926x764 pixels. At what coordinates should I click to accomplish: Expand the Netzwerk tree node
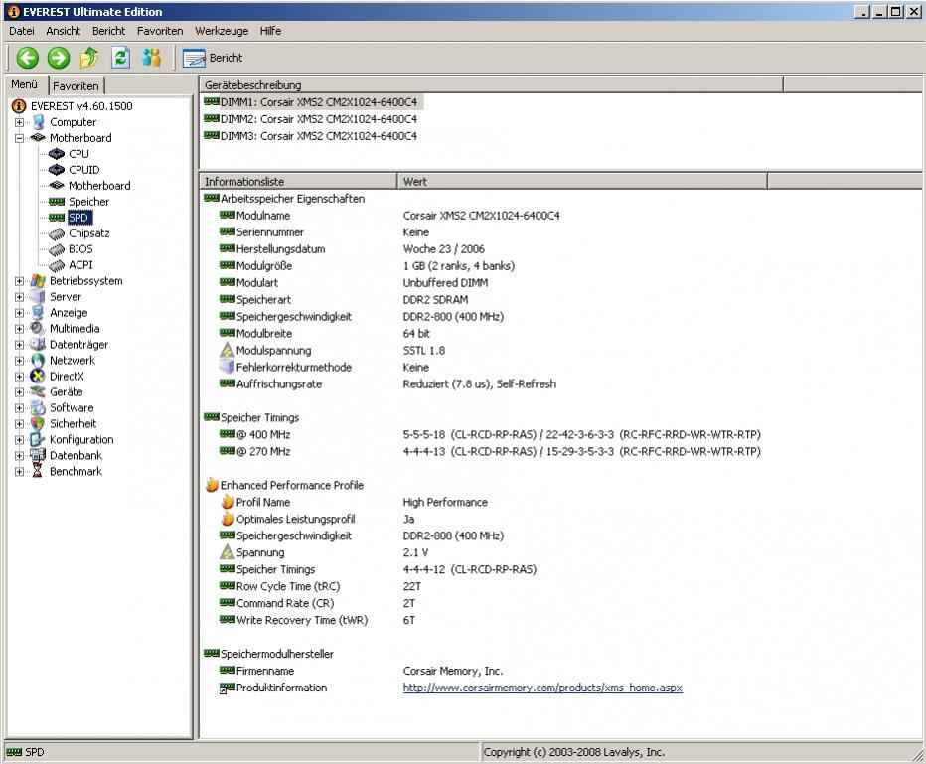(20, 361)
